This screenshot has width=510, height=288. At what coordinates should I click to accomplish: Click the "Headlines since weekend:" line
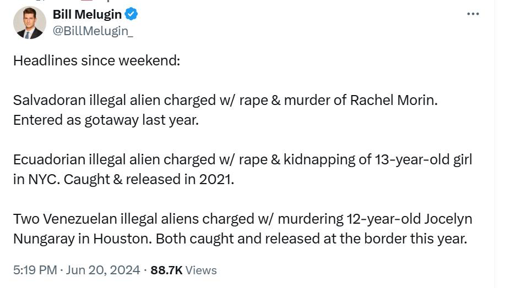(96, 60)
